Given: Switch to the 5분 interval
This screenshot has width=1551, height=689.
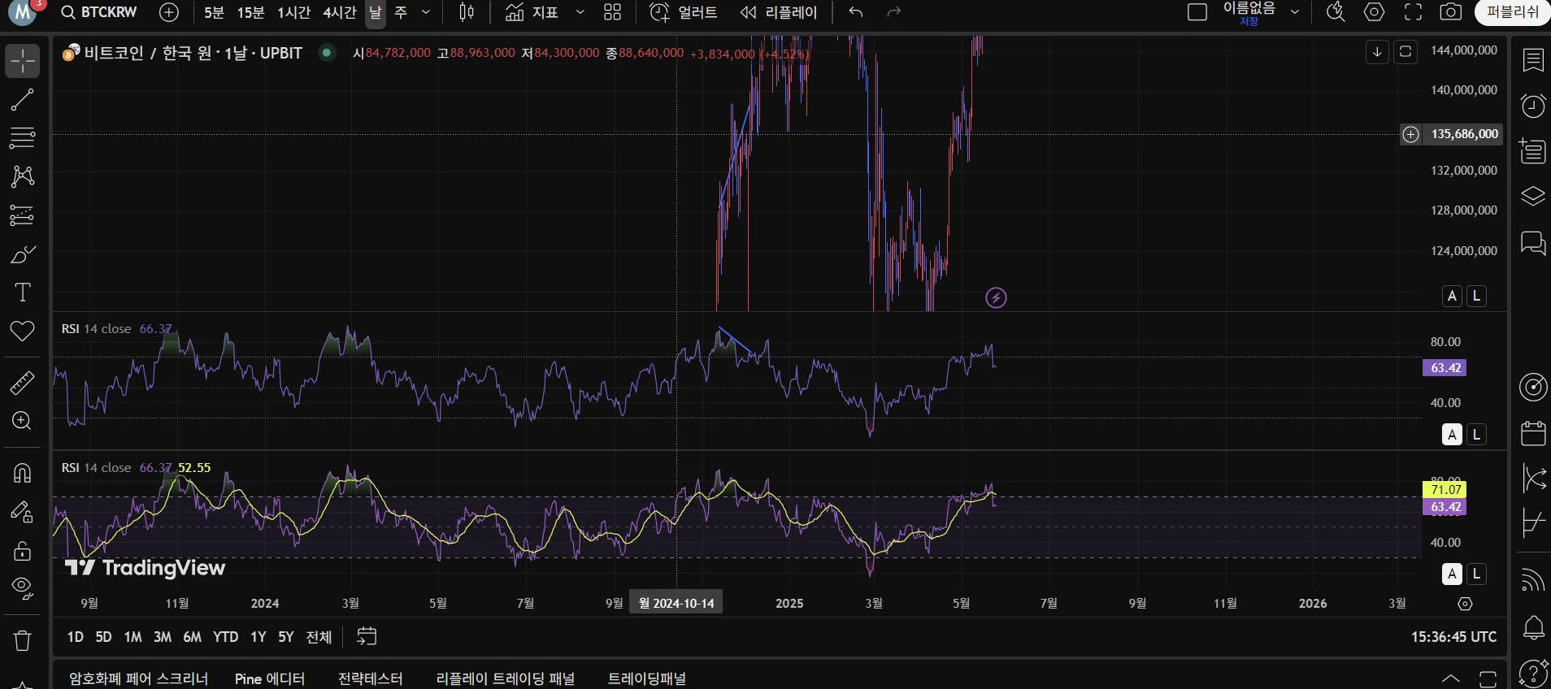Looking at the screenshot, I should [x=214, y=12].
